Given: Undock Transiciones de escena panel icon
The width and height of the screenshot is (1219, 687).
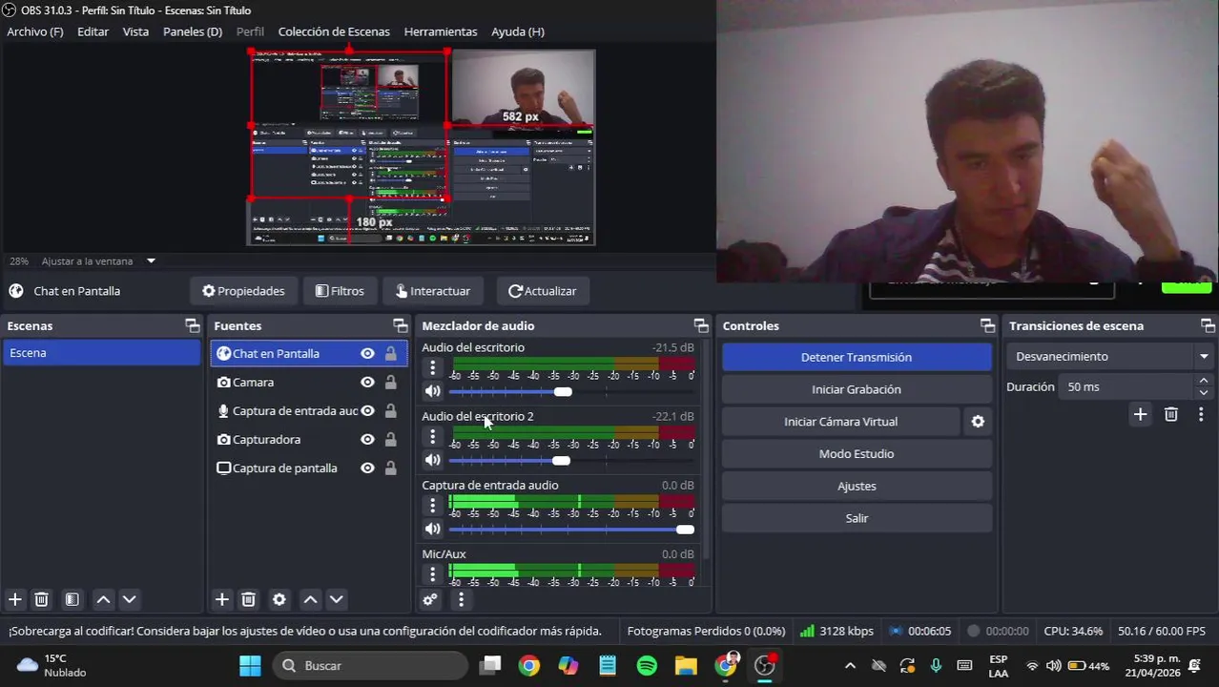Looking at the screenshot, I should [x=1208, y=325].
